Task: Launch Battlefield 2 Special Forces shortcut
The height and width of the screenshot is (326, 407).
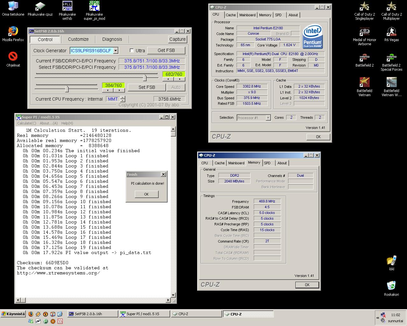Action: pyautogui.click(x=391, y=62)
